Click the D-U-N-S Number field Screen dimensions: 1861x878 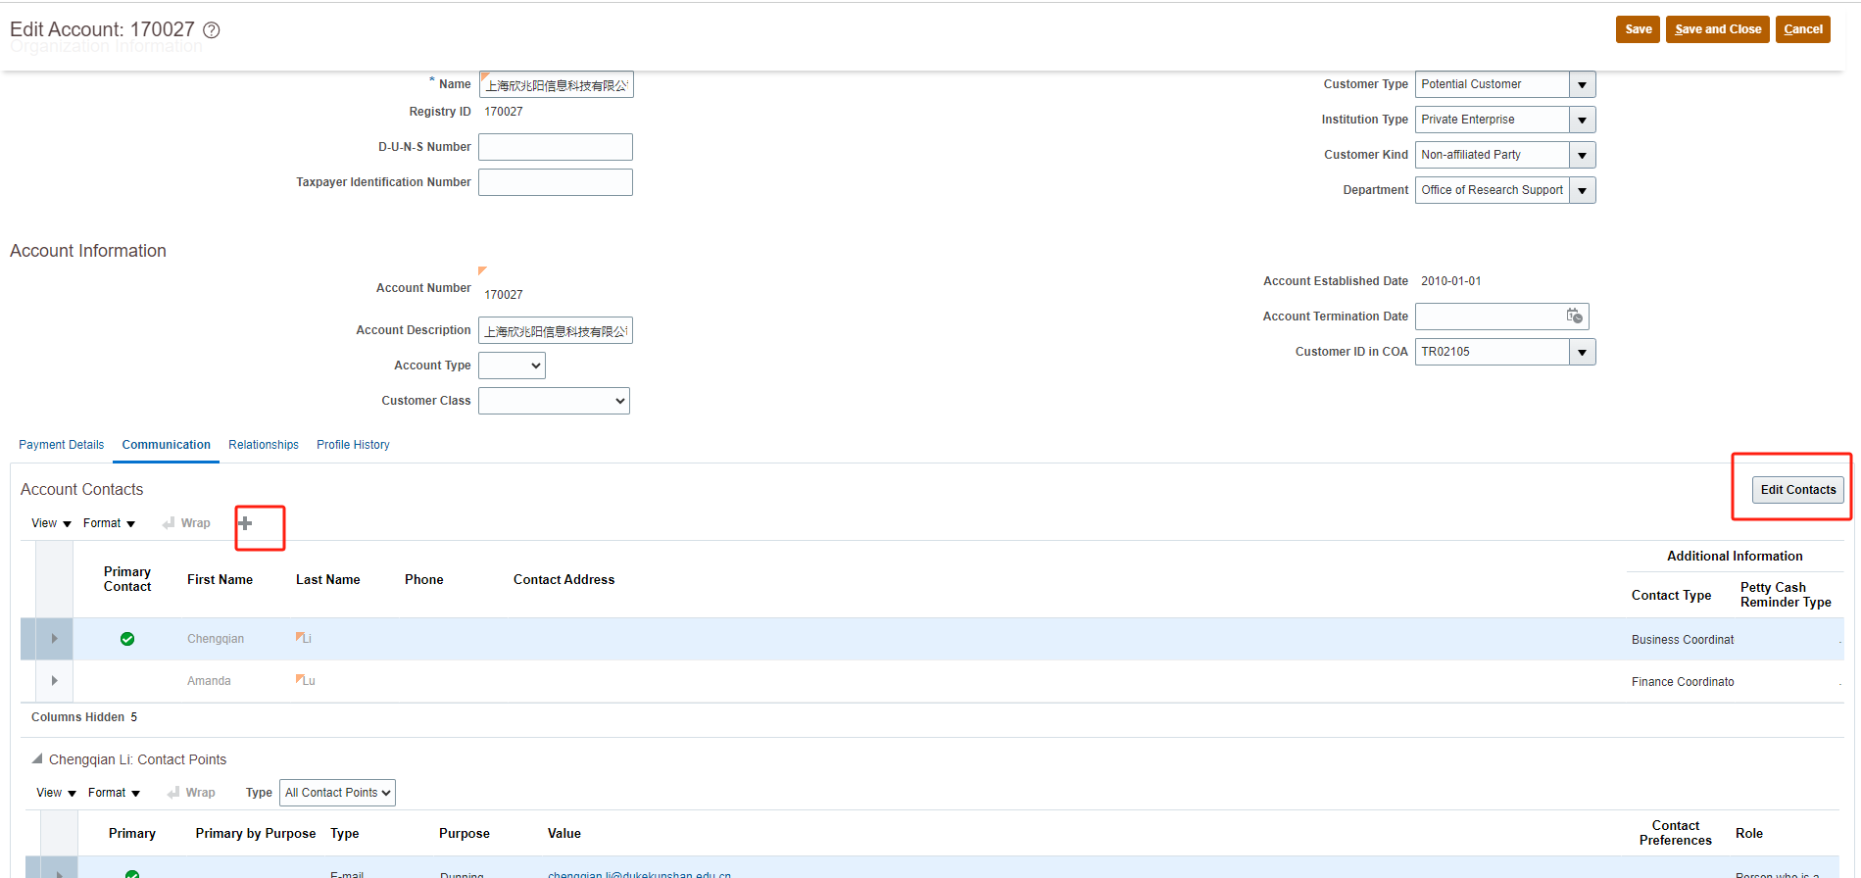[x=556, y=147]
